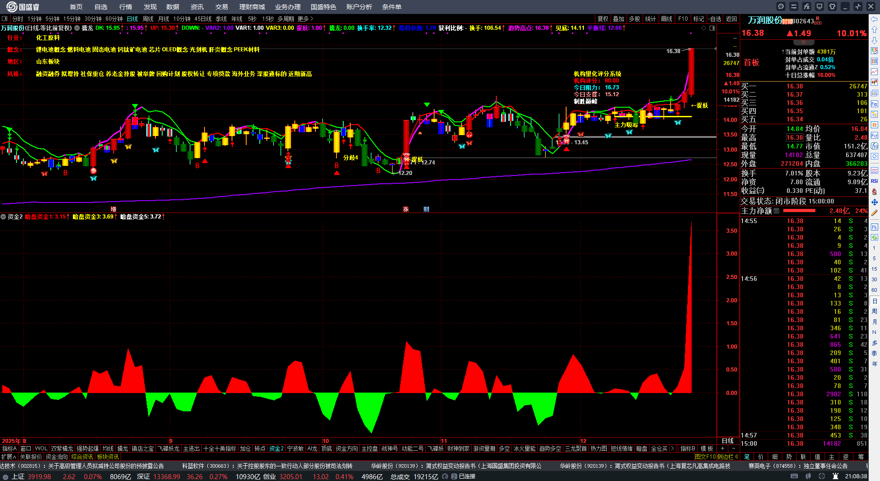The width and height of the screenshot is (880, 481).
Task: Click the green refresh icon in right sidebar
Action: [x=874, y=237]
